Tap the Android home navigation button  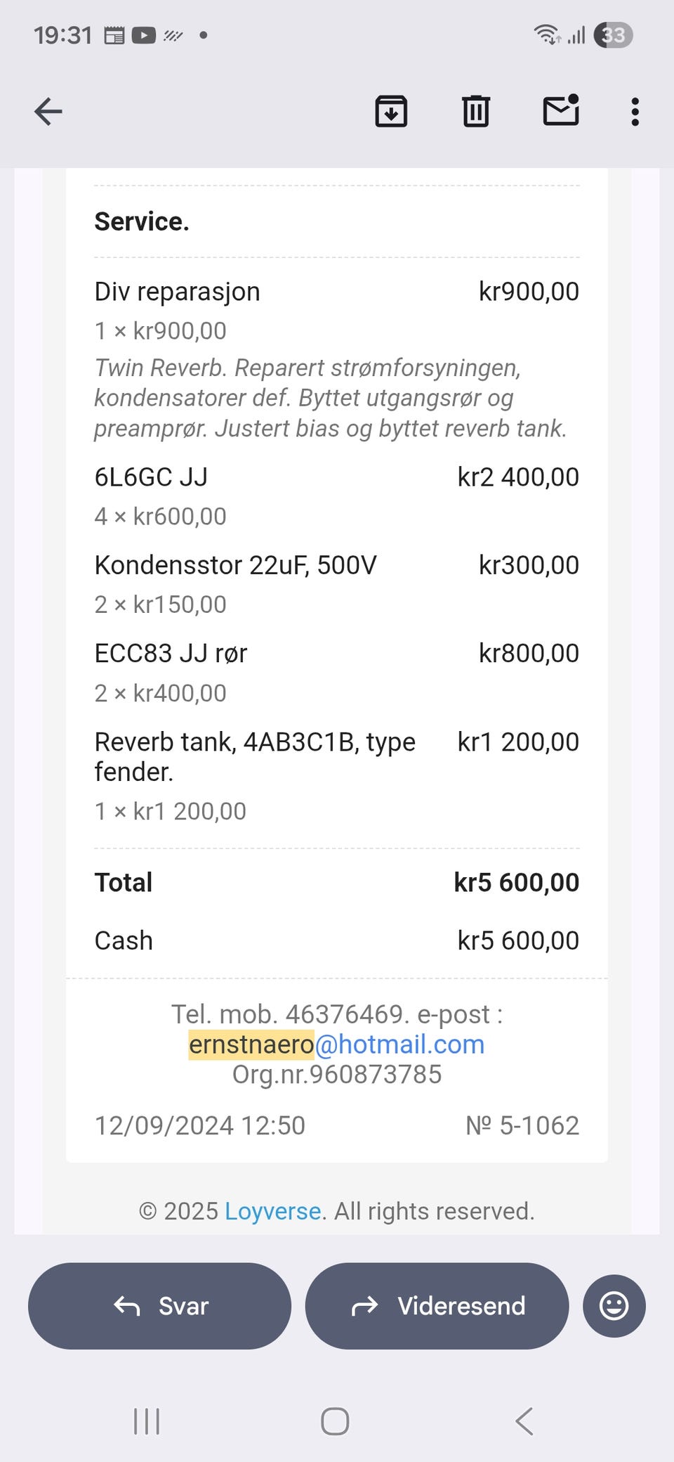click(335, 1421)
